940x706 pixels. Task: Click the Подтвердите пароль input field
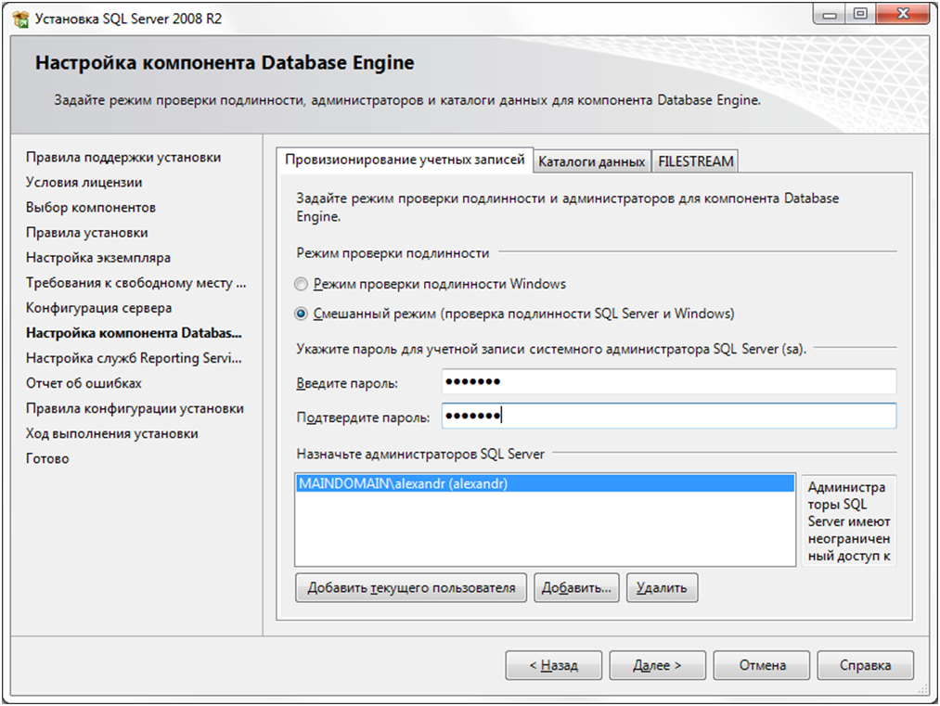pos(668,417)
